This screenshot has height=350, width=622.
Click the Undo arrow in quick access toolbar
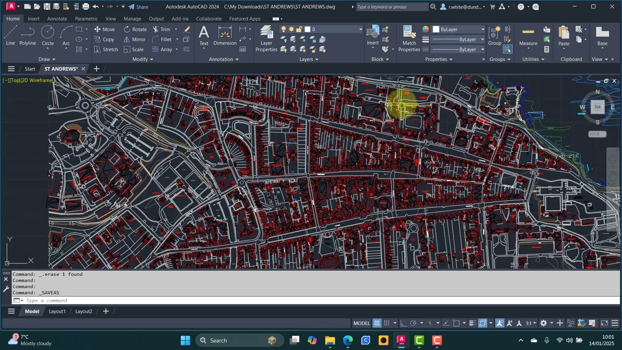(x=96, y=7)
